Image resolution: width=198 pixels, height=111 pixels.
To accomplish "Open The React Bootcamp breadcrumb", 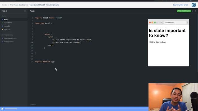I will (19, 5).
